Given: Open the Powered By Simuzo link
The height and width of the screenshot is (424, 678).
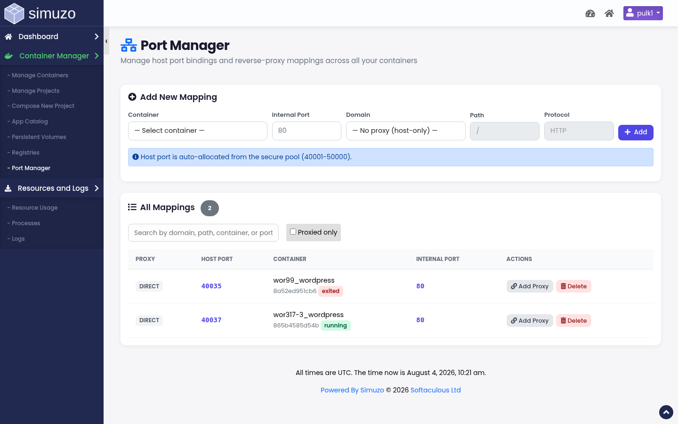Looking at the screenshot, I should tap(352, 390).
